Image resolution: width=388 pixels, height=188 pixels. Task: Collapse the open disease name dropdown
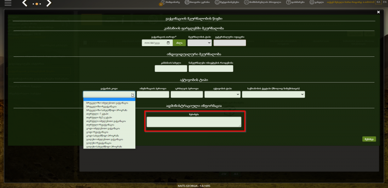pyautogui.click(x=109, y=94)
